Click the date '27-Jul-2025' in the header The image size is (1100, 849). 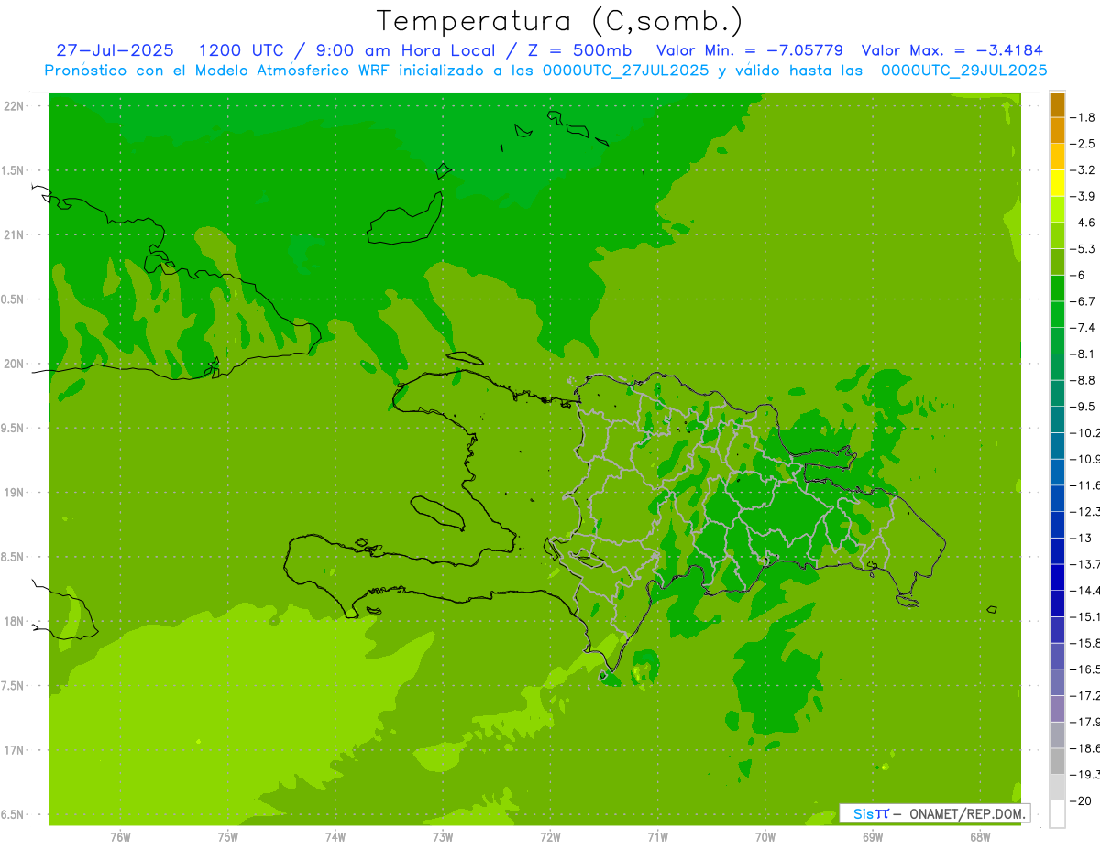[x=115, y=50]
